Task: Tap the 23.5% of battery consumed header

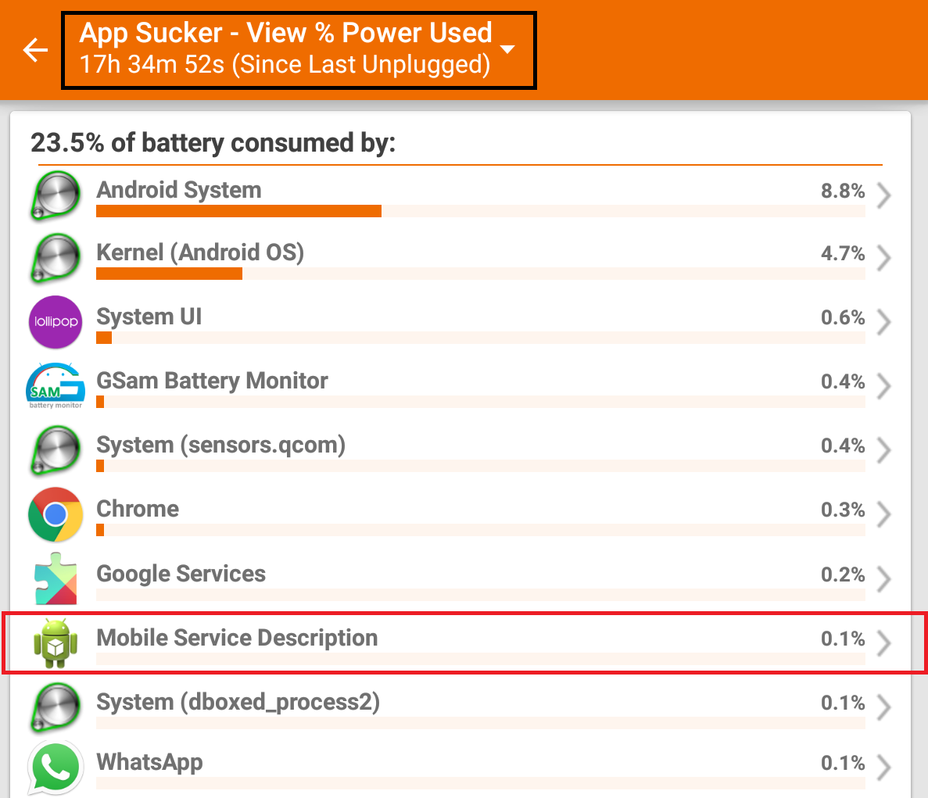Action: [x=213, y=143]
